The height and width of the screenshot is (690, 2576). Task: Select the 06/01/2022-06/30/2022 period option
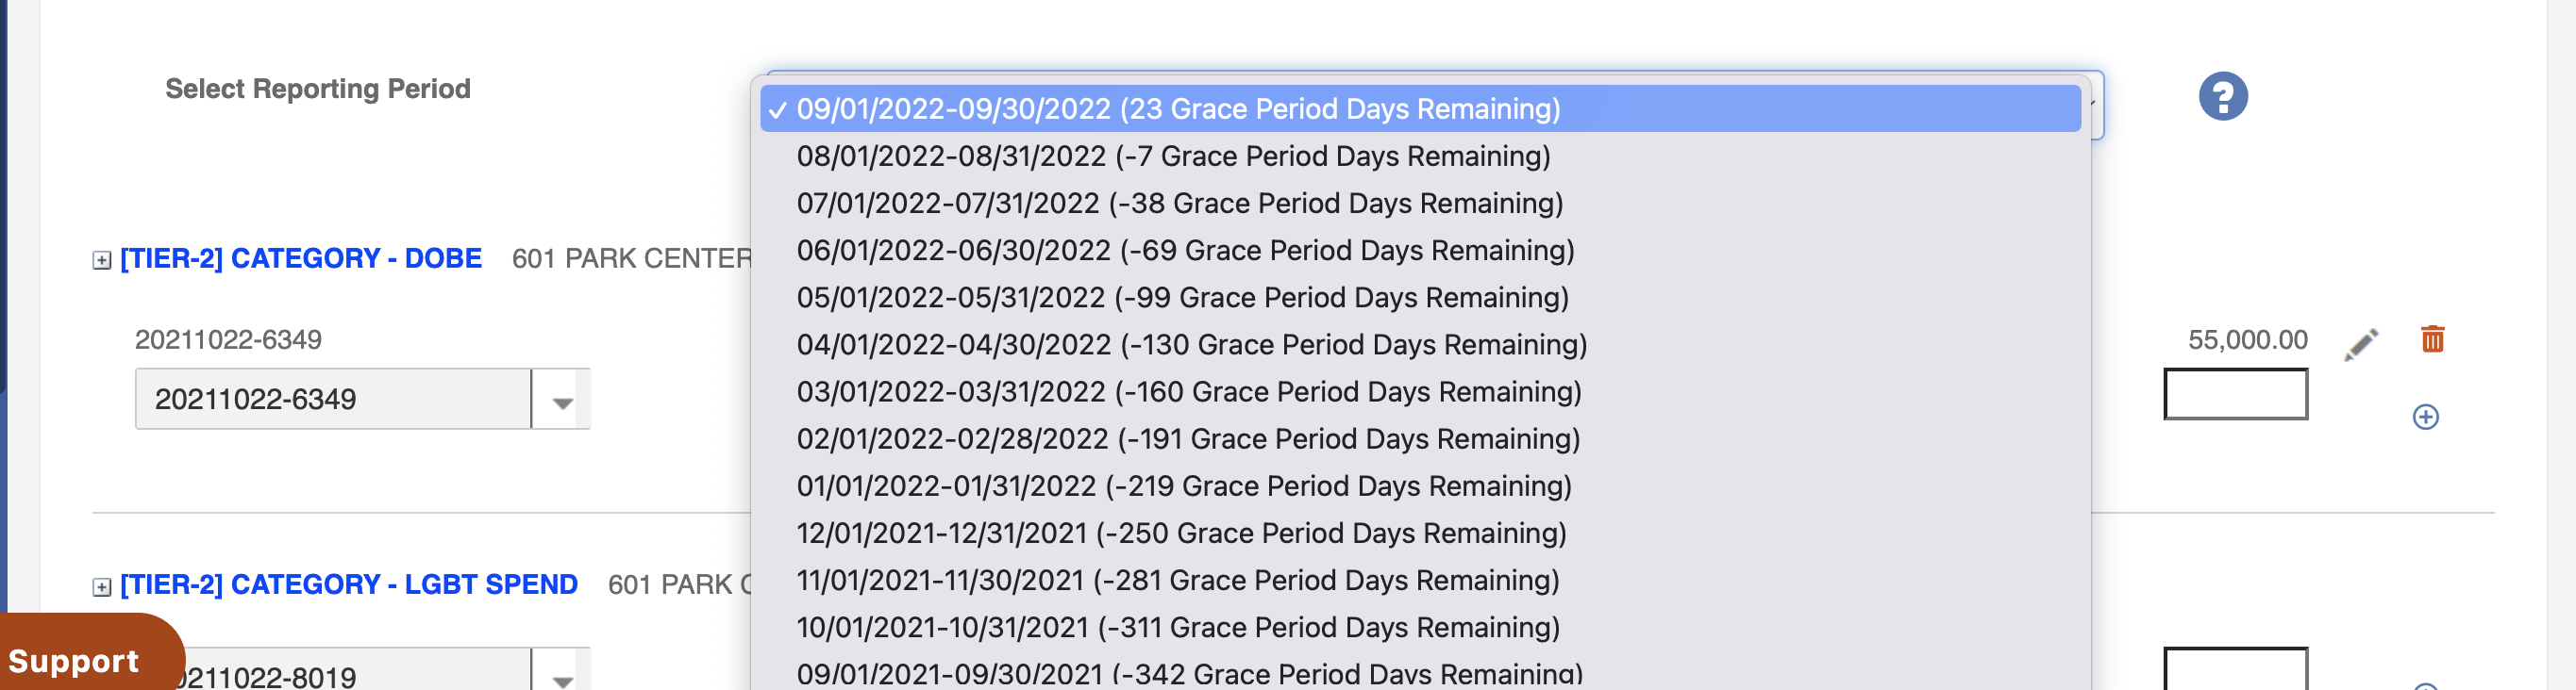pyautogui.click(x=1420, y=250)
